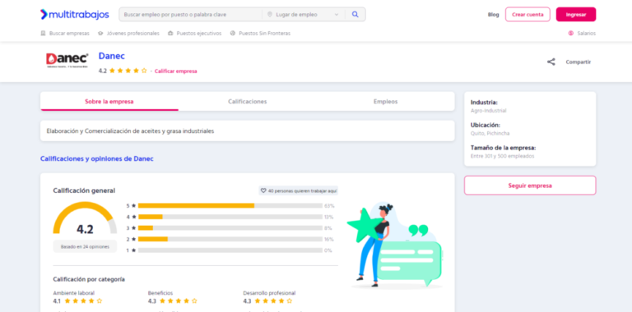This screenshot has height=312, width=632.
Task: Open the Empleos tab
Action: tap(385, 101)
